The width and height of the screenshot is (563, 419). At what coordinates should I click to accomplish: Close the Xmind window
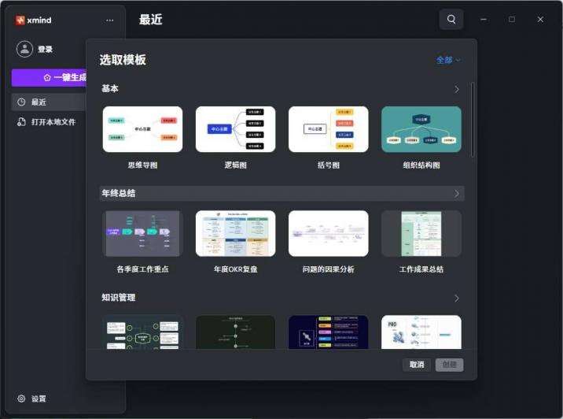540,20
